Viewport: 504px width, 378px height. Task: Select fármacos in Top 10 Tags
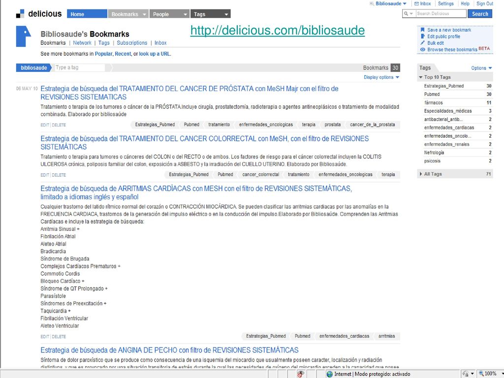tap(433, 102)
